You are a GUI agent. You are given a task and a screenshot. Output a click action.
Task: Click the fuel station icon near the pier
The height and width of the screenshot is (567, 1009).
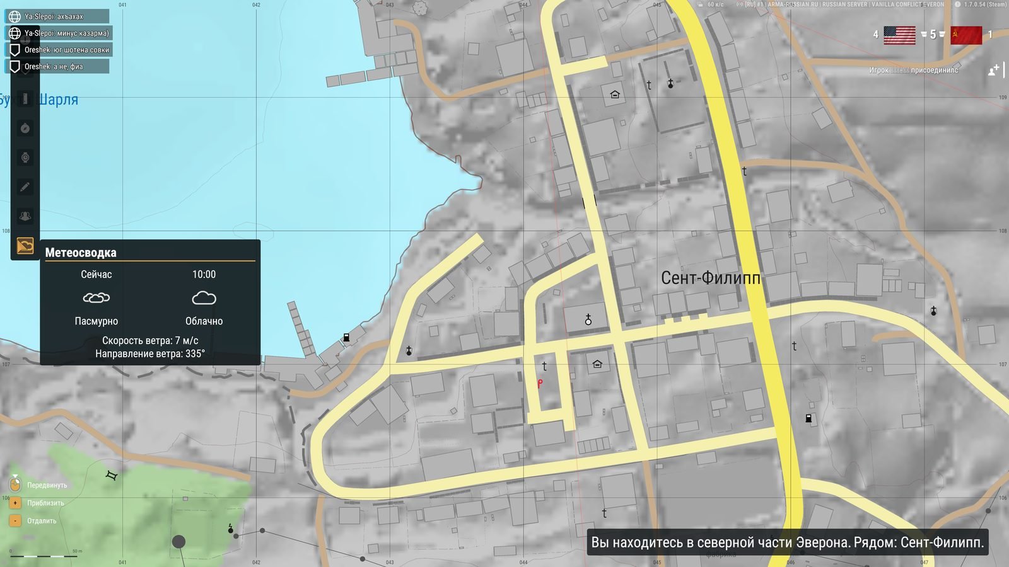[x=346, y=338]
